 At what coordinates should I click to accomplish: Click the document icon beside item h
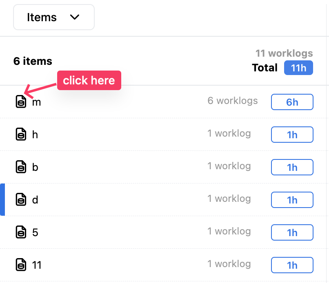coord(21,134)
